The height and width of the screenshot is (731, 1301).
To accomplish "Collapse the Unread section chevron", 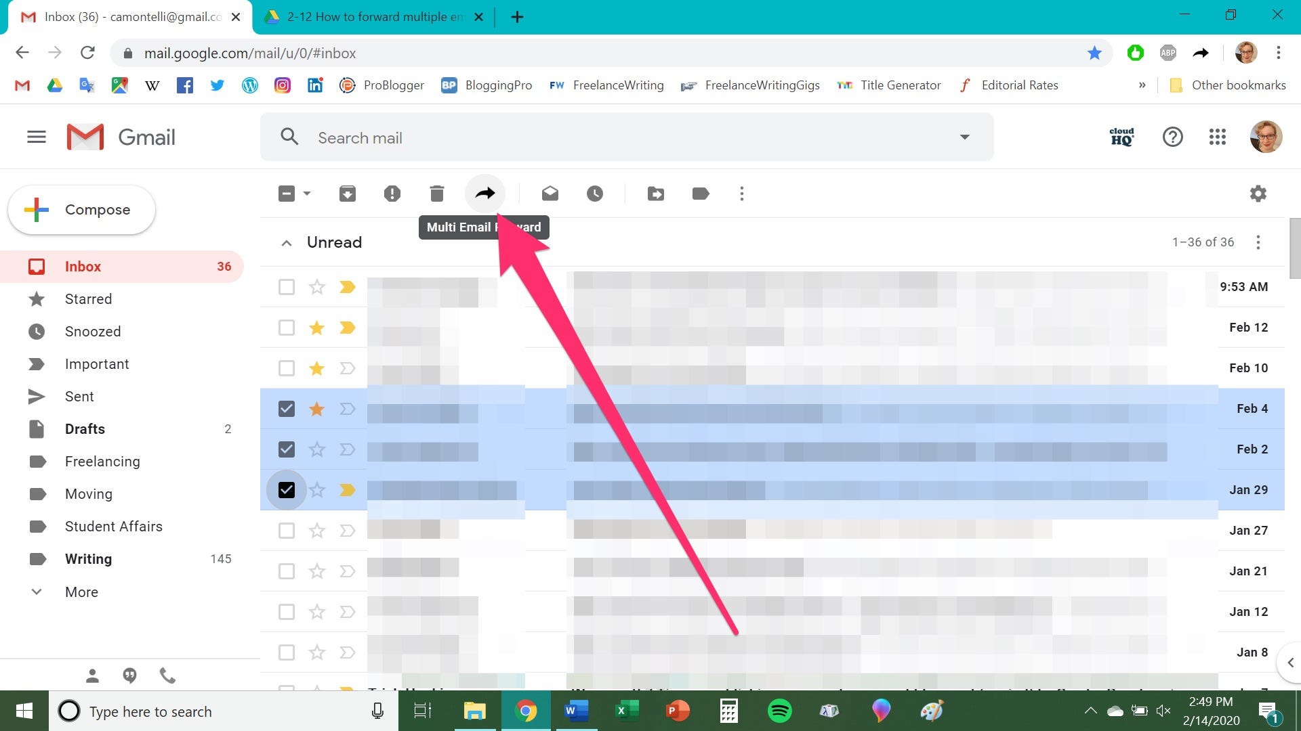I will (x=287, y=243).
